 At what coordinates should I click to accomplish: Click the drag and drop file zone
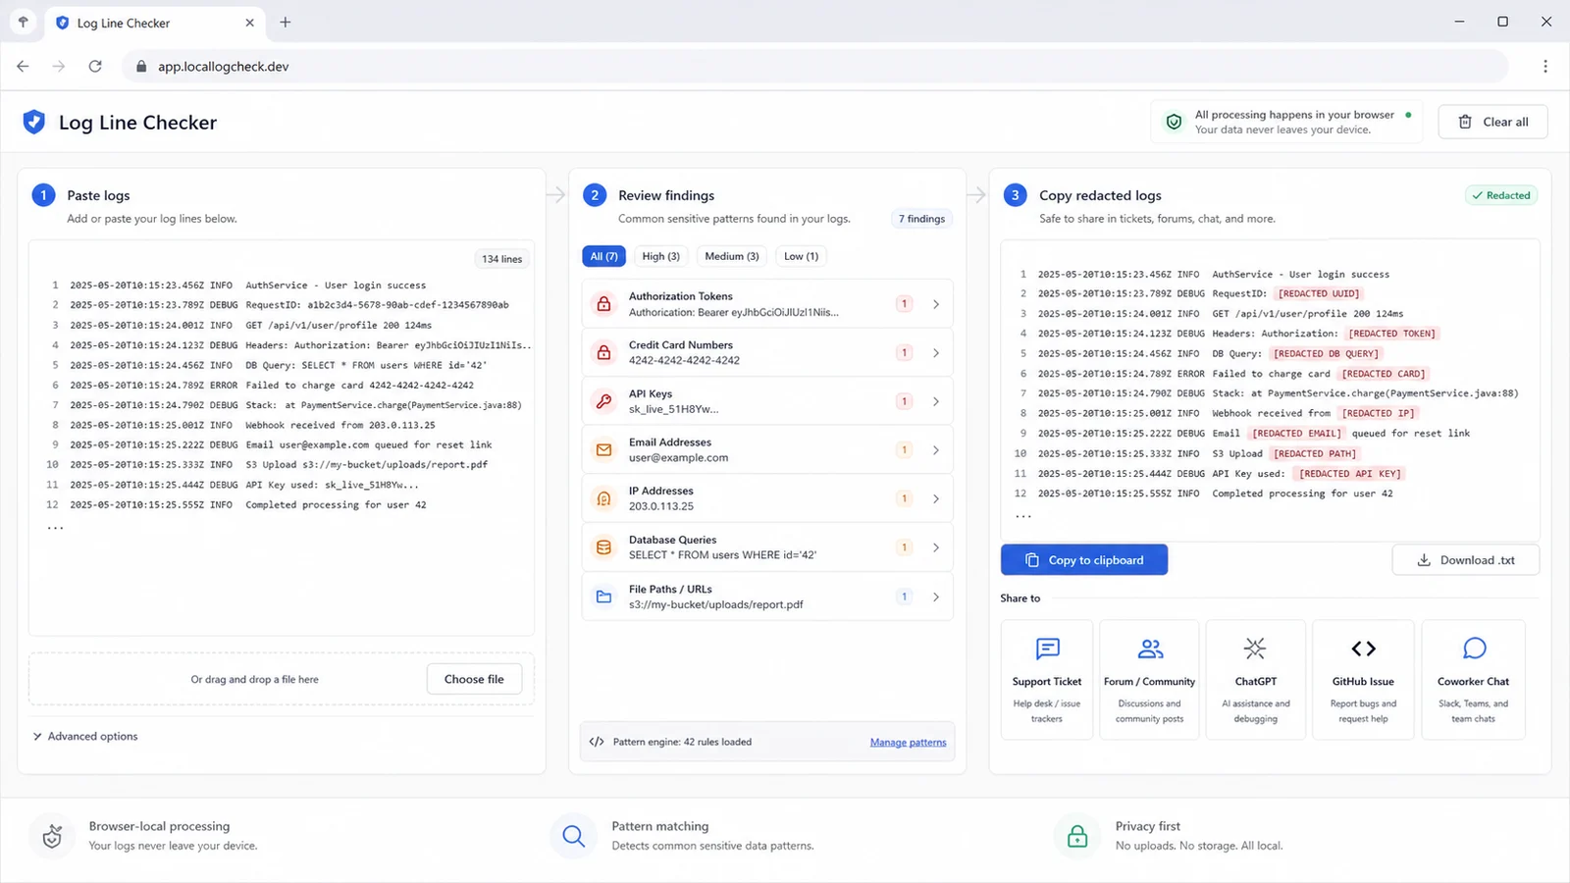point(282,679)
